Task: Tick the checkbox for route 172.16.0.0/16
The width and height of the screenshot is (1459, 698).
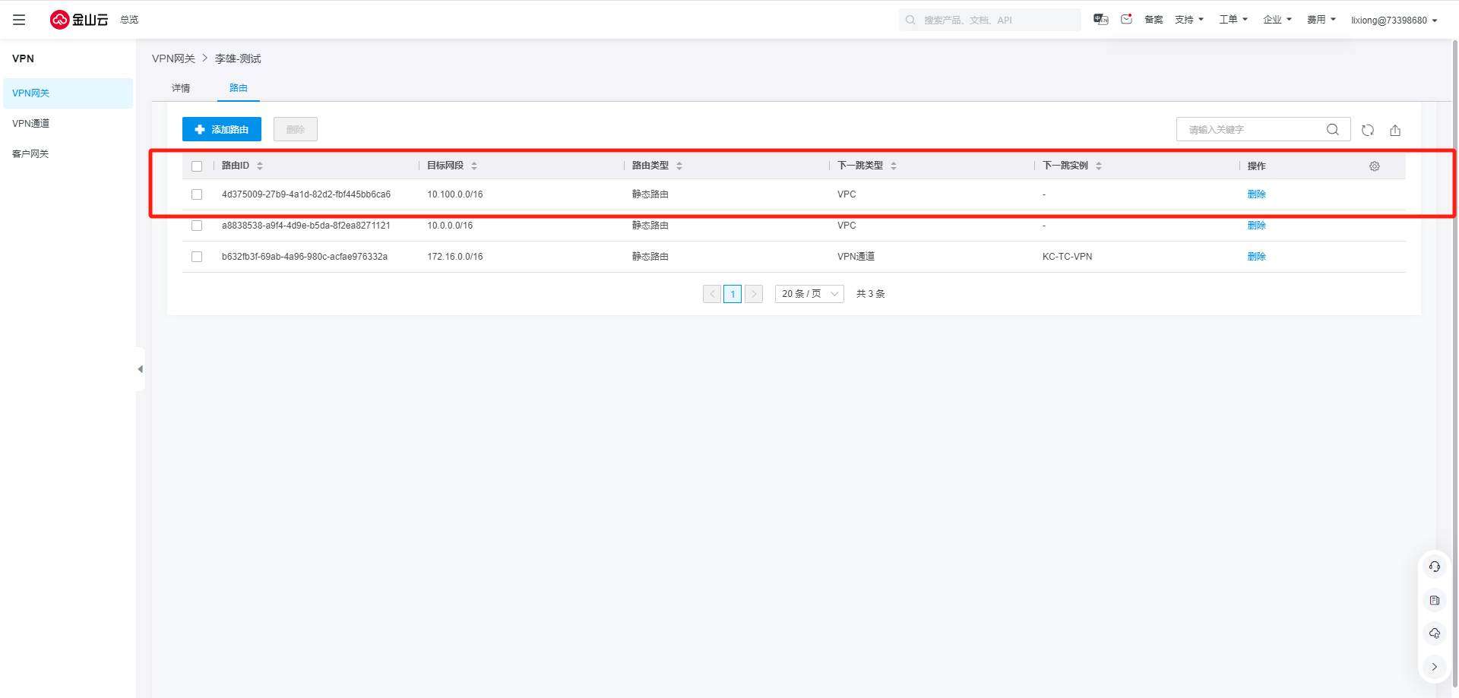Action: coord(197,257)
